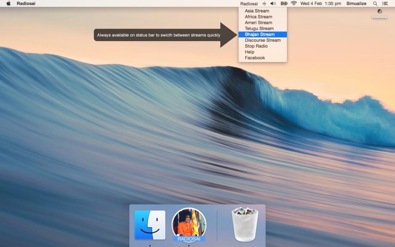Image resolution: width=395 pixels, height=247 pixels.
Task: Open Notification Center list icon
Action: (385, 3)
